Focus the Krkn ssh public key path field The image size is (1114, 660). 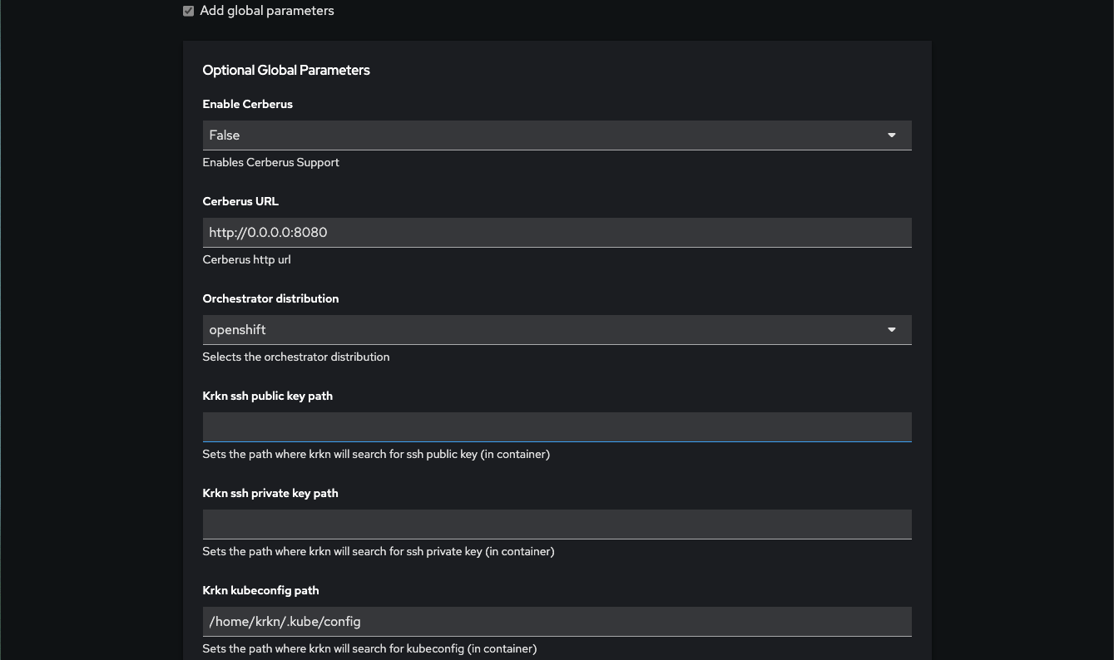[557, 426]
